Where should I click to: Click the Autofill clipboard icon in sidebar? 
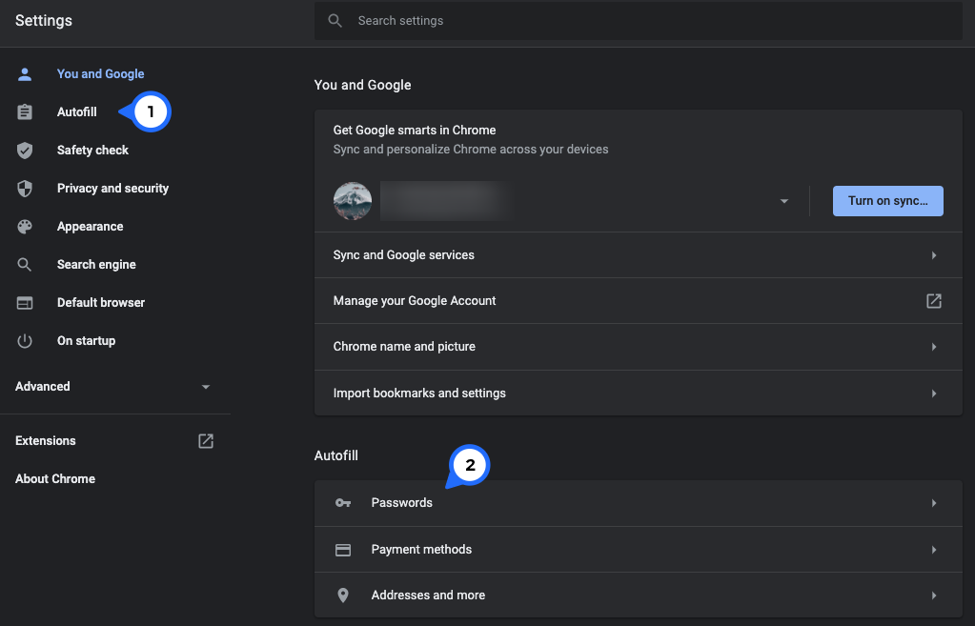25,112
